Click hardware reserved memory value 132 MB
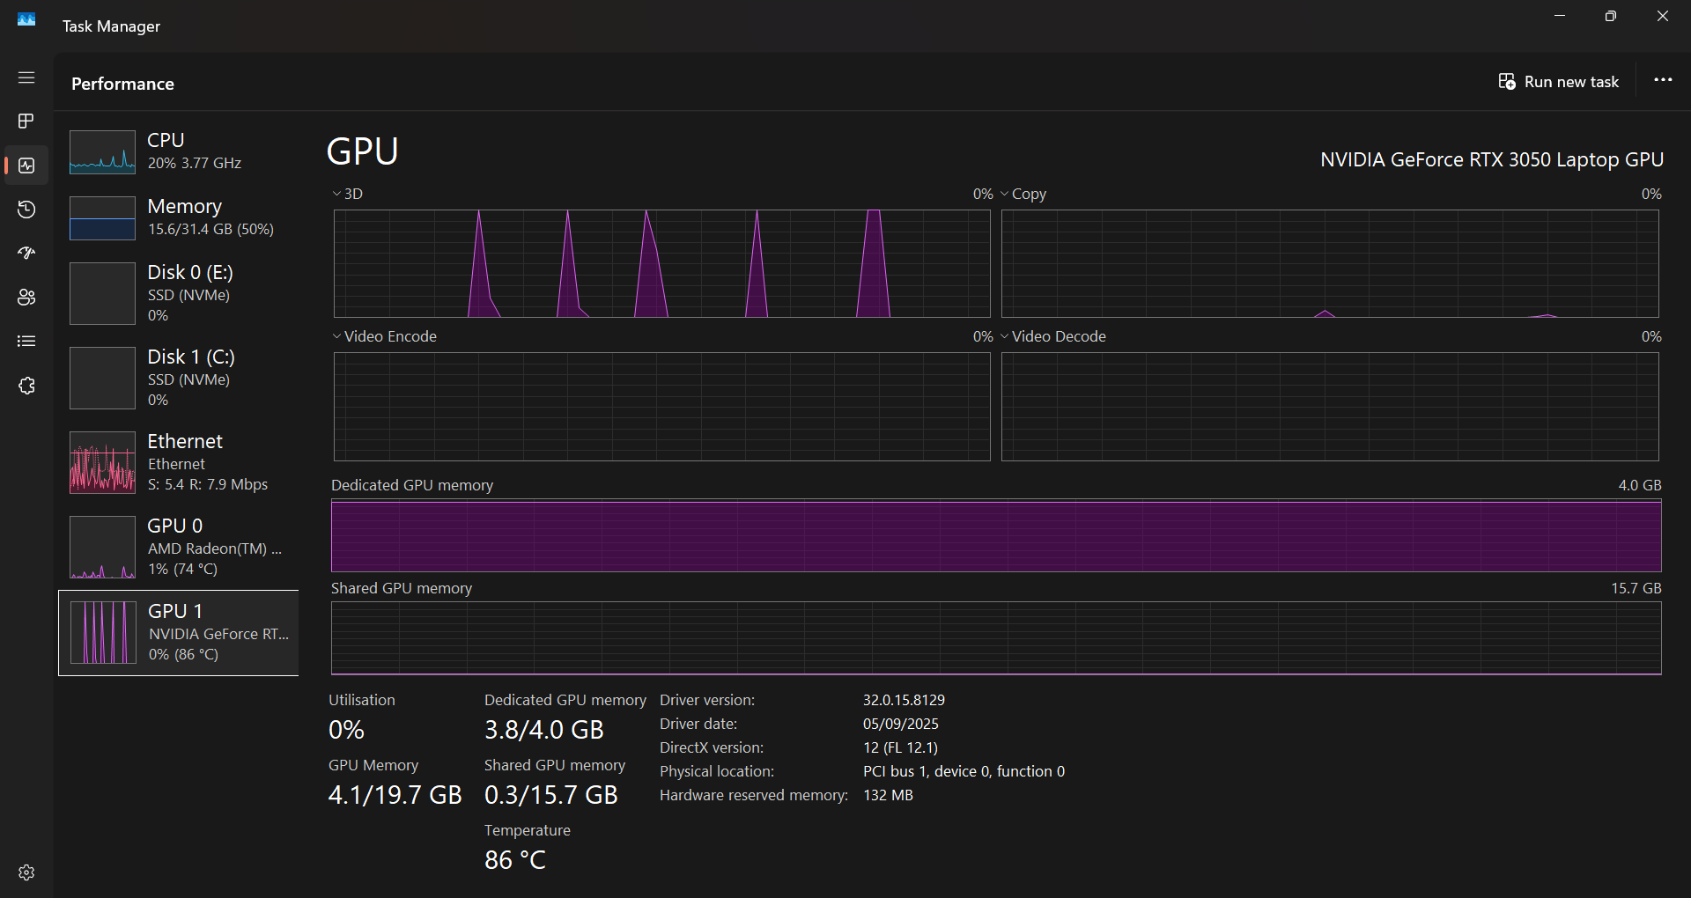The image size is (1691, 898). (x=888, y=795)
